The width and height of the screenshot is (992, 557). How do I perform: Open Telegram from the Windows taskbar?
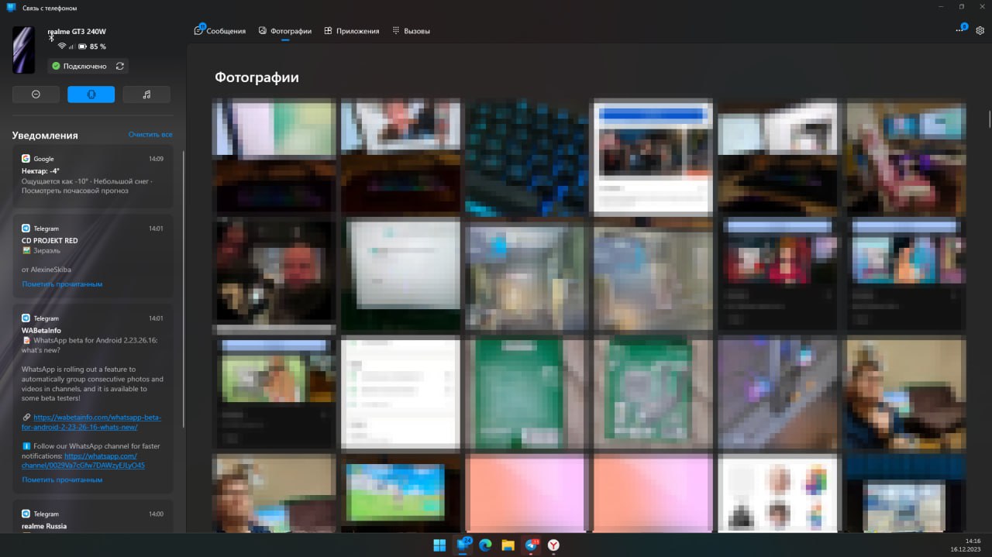(x=531, y=545)
